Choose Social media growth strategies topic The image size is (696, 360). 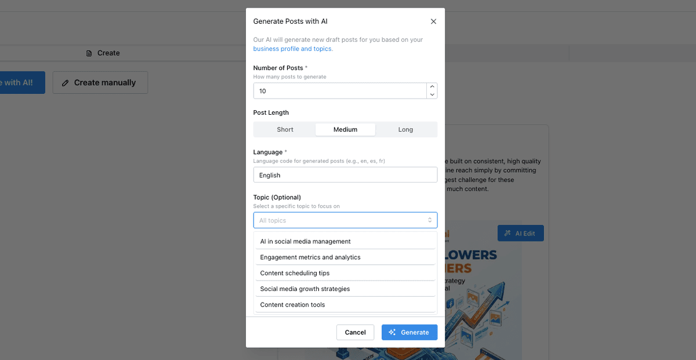[304, 288]
